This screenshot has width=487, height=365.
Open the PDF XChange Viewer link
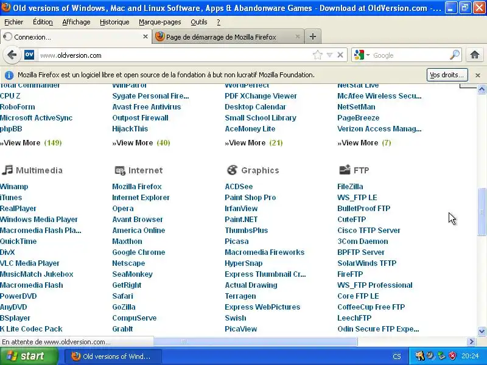click(261, 96)
